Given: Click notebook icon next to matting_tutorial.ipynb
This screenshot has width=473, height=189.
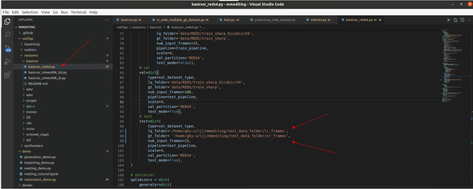Looking at the screenshot, I should pos(21,174).
